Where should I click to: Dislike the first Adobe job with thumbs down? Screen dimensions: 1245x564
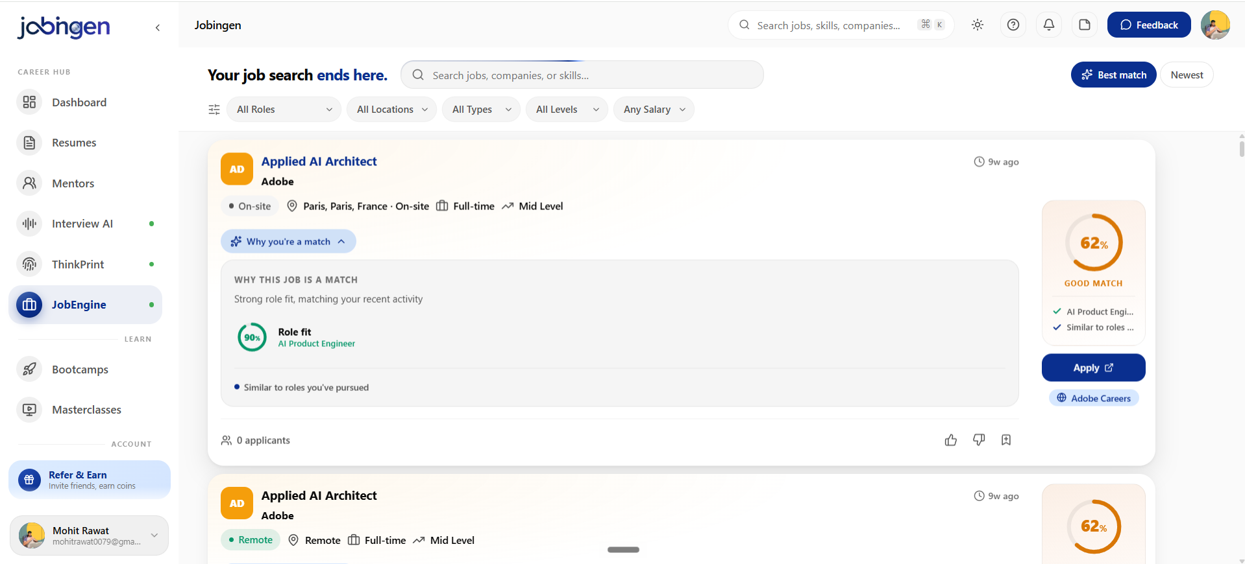coord(979,440)
